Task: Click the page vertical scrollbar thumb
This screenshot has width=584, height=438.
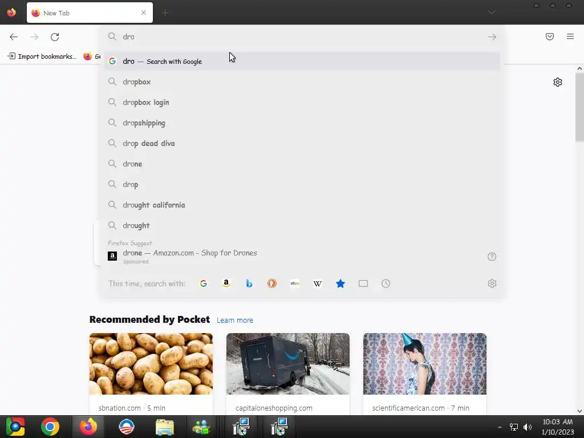Action: click(x=579, y=107)
